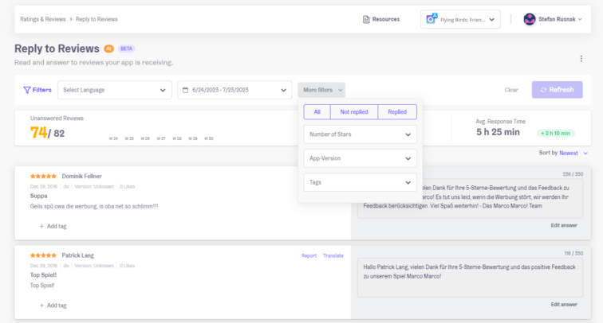The height and width of the screenshot is (323, 603).
Task: Click the plus icon for Suppa review tag
Action: pos(41,226)
